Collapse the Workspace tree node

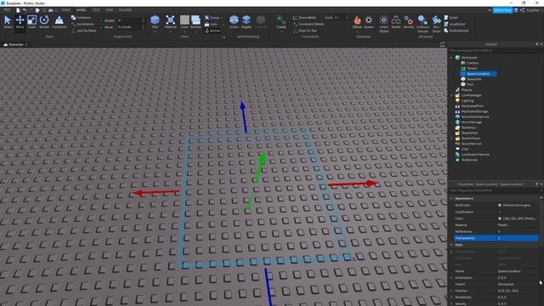[x=451, y=58]
